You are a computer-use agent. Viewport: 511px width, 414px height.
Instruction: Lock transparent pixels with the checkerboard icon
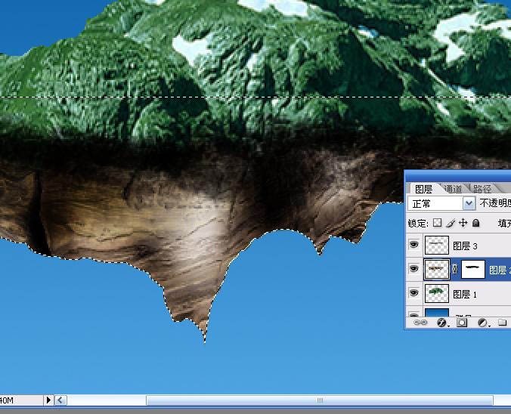click(437, 223)
